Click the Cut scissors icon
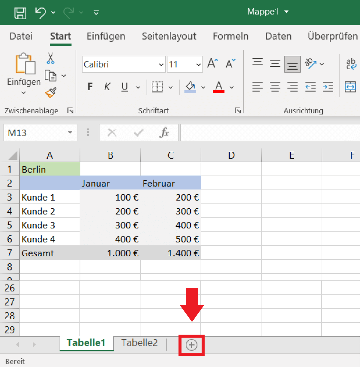The width and height of the screenshot is (360, 367). (51, 58)
